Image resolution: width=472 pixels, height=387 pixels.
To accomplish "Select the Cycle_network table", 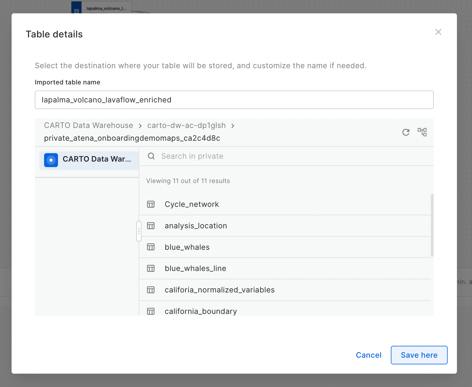I will [x=285, y=204].
